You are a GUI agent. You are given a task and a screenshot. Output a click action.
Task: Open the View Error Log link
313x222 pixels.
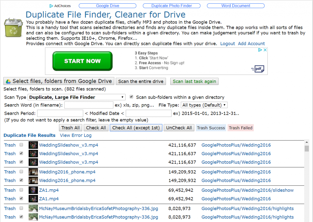click(x=76, y=135)
